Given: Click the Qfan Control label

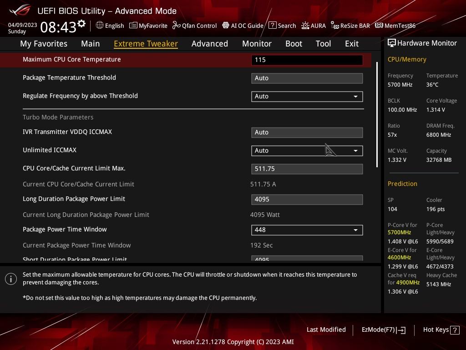Looking at the screenshot, I should tap(199, 26).
